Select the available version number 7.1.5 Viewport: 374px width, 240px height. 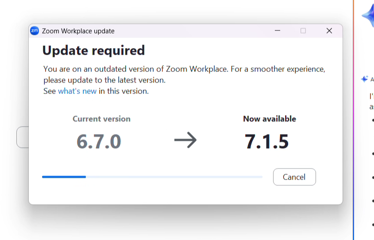point(266,142)
